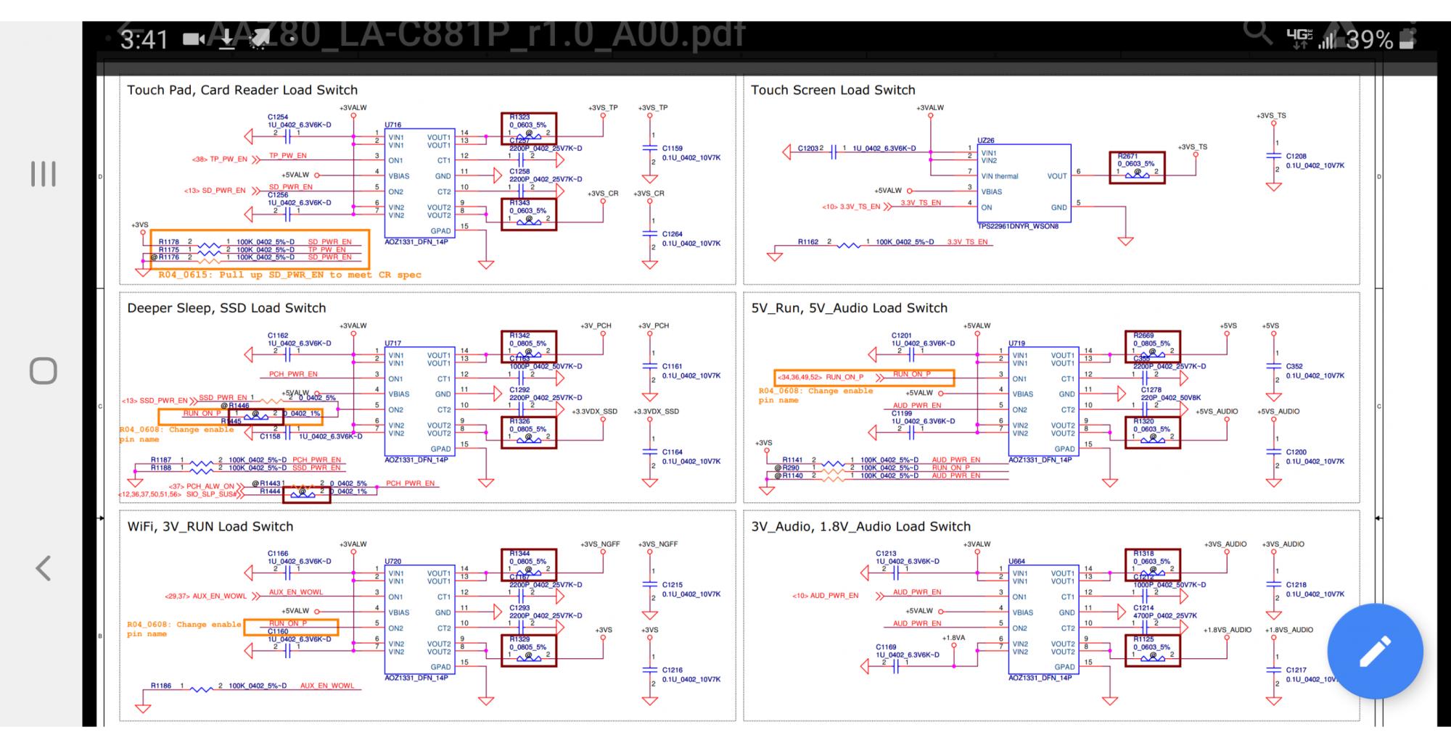Viewport: 1451px width, 748px height.
Task: Select '3V_Audio, 1.8V_Audio Load Switch' heading
Action: pyautogui.click(x=860, y=526)
